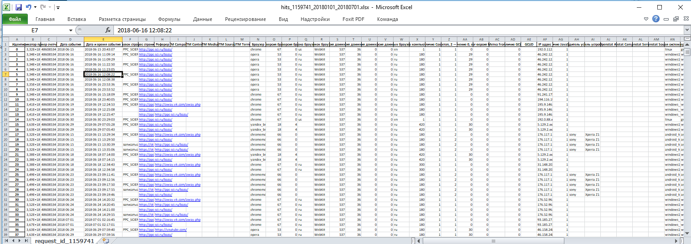Viewport: 691px width, 244px height.
Task: Click the Excel application icon in title bar
Action: [7, 8]
